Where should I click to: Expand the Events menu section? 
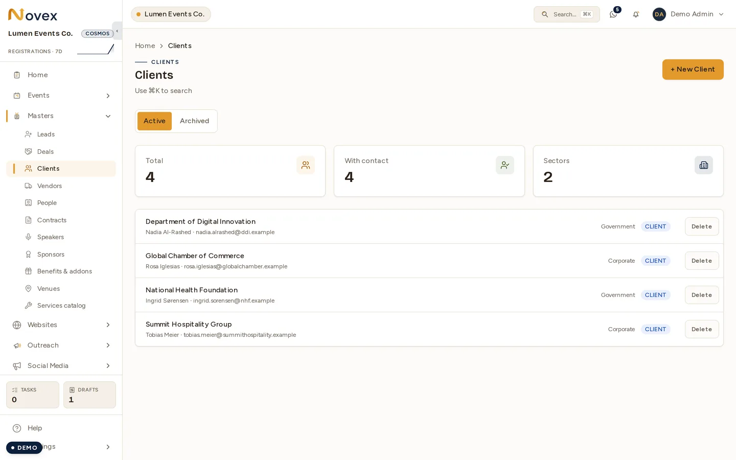tap(61, 96)
